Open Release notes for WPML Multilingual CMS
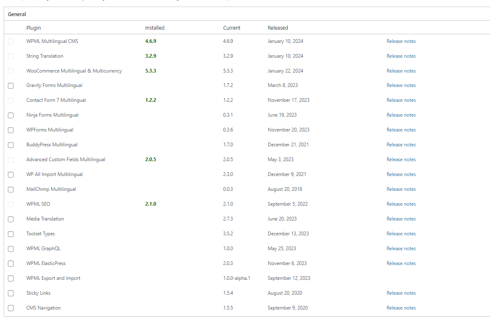 [x=401, y=41]
